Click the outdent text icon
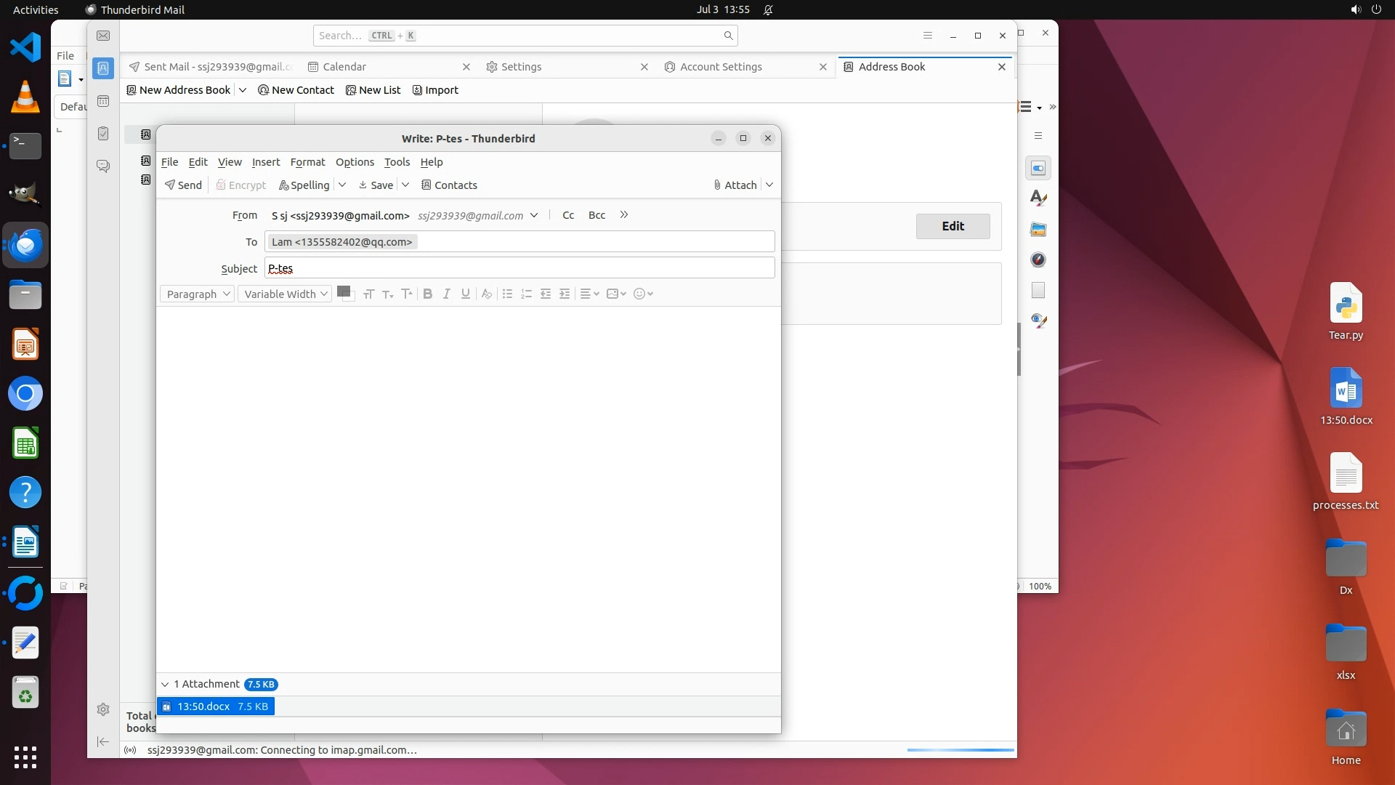Image resolution: width=1395 pixels, height=785 pixels. click(x=546, y=294)
